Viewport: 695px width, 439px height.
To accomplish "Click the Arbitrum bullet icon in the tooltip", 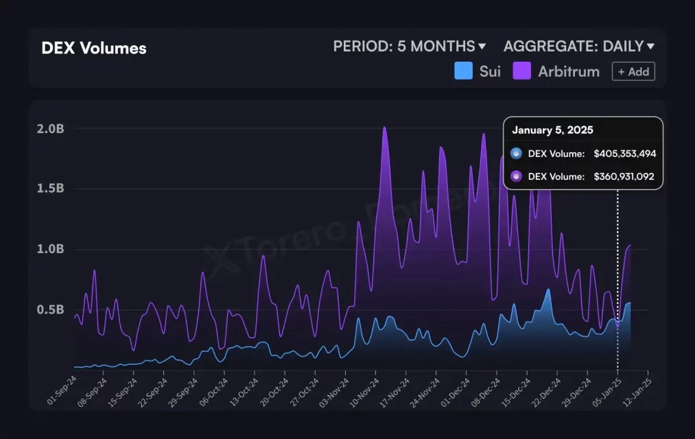I will 515,176.
